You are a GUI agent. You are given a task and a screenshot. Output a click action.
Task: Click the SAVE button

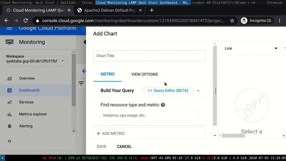[x=101, y=147]
